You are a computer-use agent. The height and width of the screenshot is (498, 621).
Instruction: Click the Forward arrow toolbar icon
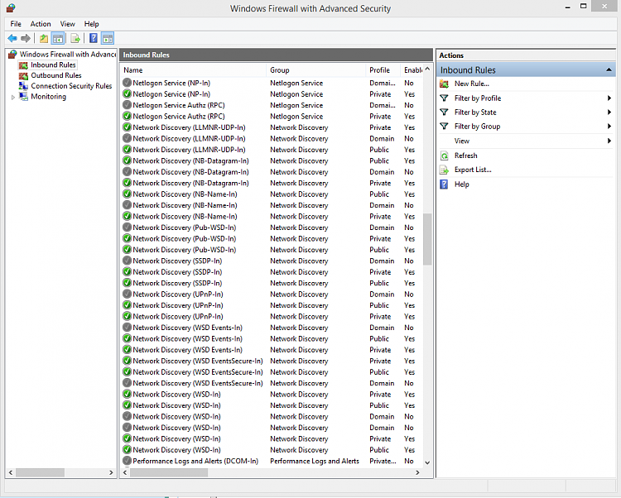[x=26, y=38]
